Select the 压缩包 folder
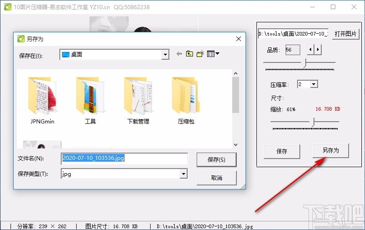 tap(186, 101)
